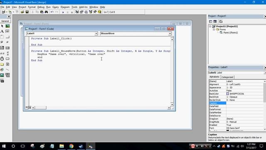
Task: Toggle Folders in Project Explorer panel
Action: click(221, 21)
